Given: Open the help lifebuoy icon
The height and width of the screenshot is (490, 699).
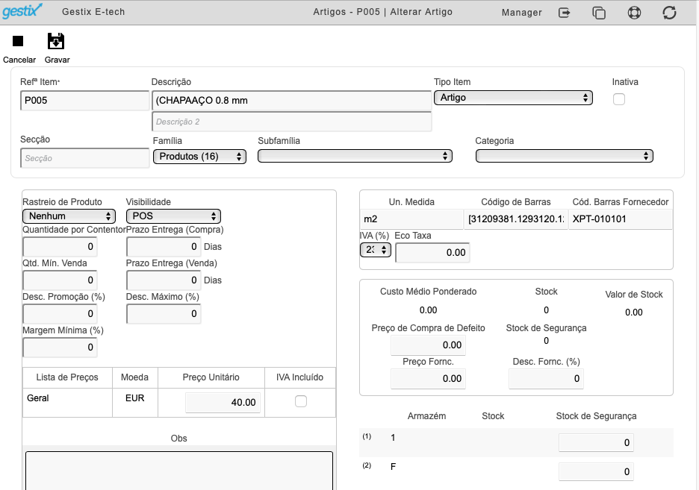Looking at the screenshot, I should (x=634, y=13).
